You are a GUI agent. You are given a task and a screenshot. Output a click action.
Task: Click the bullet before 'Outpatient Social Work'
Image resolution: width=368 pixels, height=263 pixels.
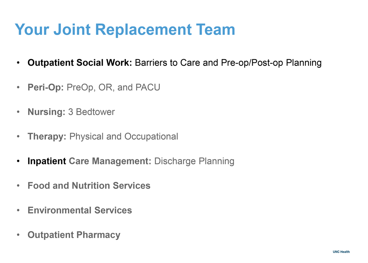click(18, 63)
